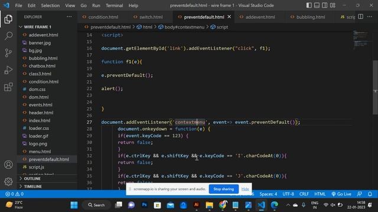This screenshot has height=212, width=378.
Task: Click the feedback icon in status bar
Action: click(360, 194)
